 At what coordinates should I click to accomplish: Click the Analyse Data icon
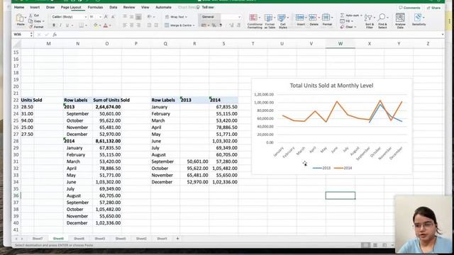(x=400, y=17)
